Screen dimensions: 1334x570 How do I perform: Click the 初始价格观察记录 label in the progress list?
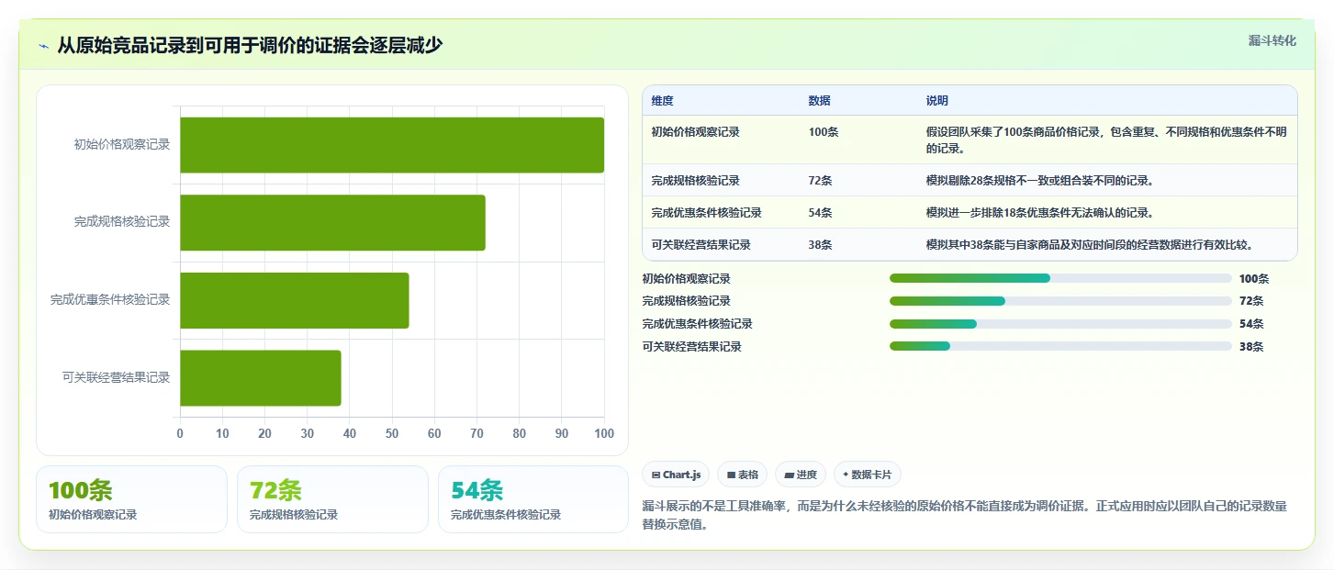(687, 279)
